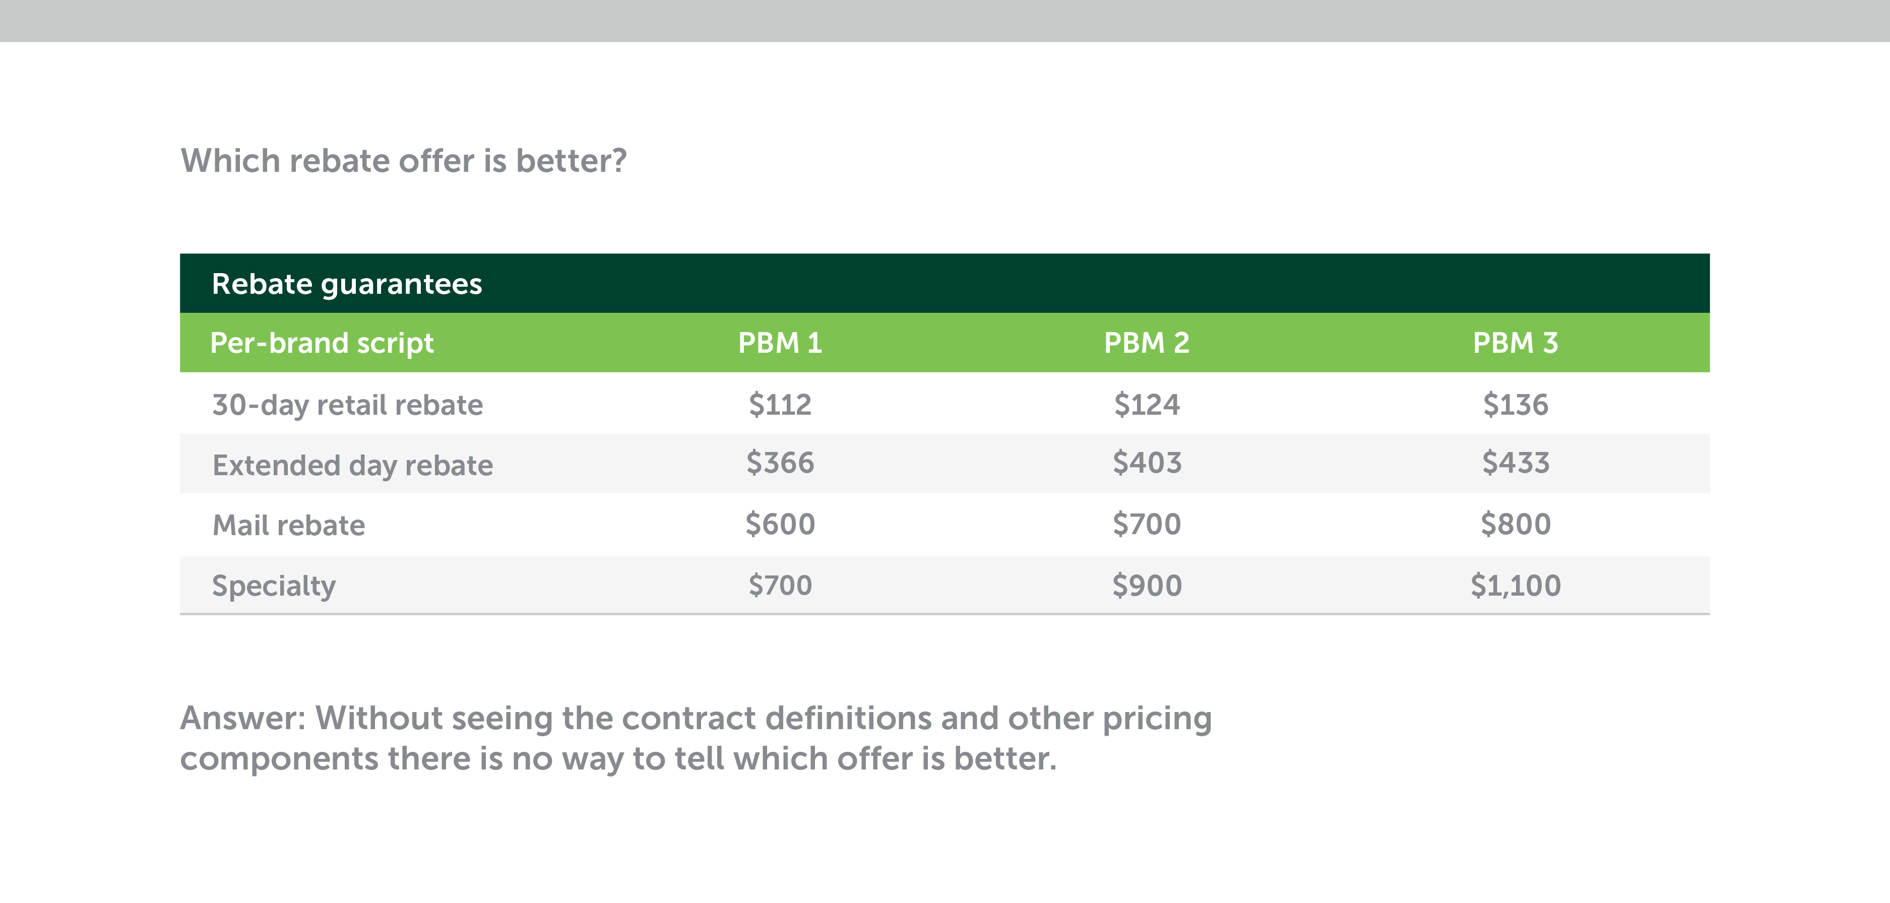Select the PBM 1 column header
This screenshot has width=1890, height=903.
(x=780, y=343)
